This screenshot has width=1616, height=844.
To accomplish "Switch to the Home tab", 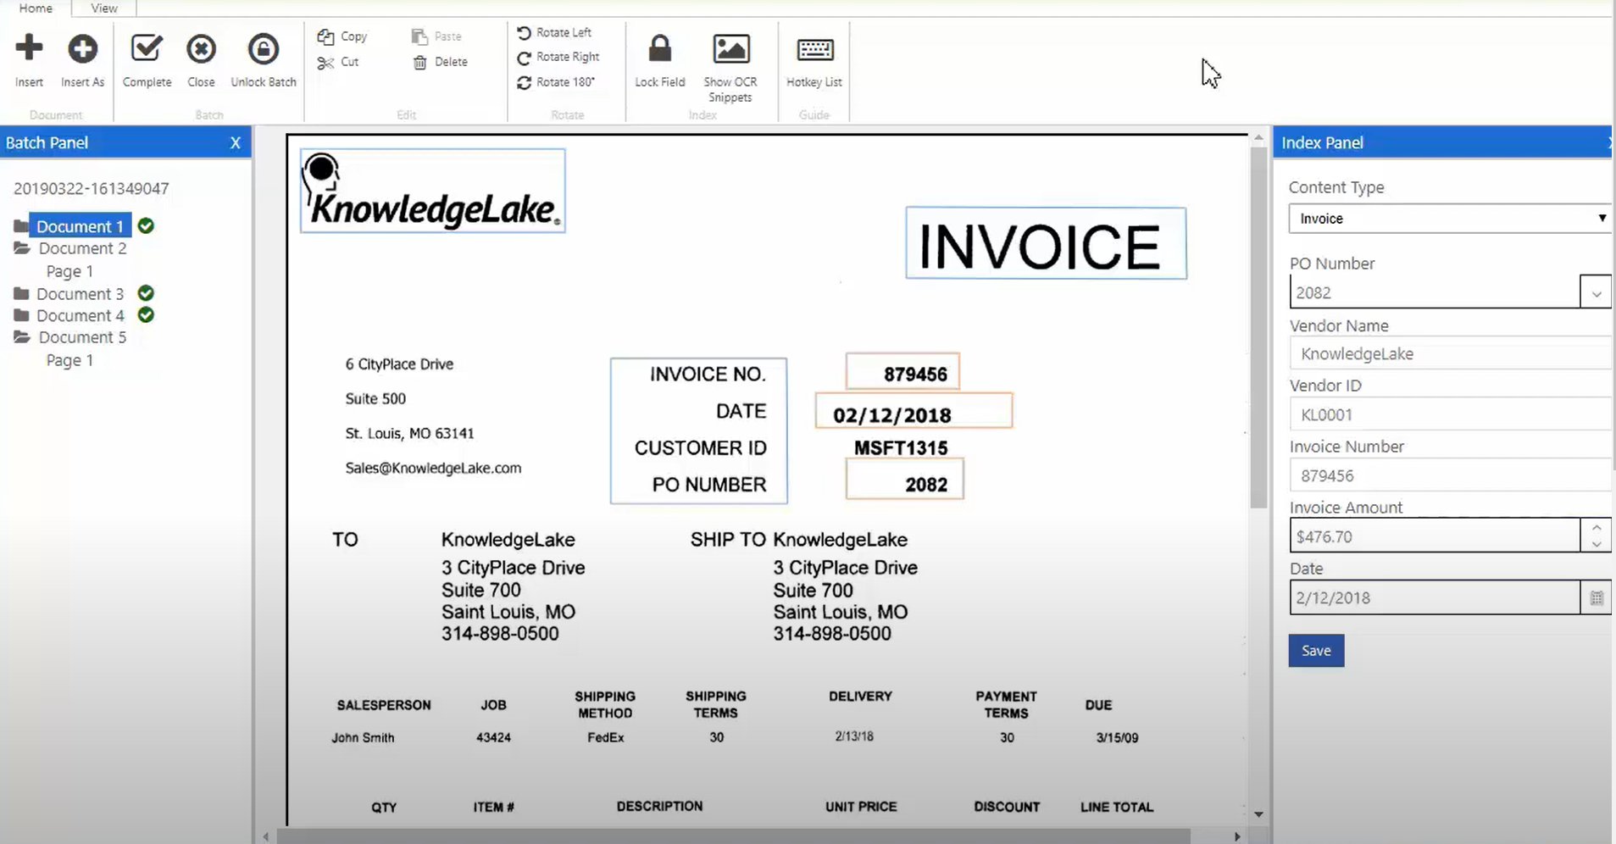I will click(35, 8).
